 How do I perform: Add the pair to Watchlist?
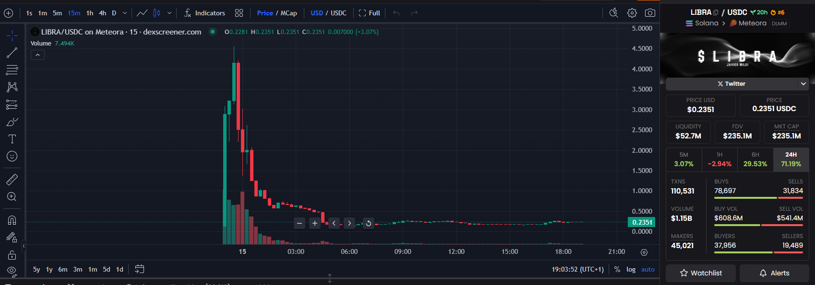701,273
